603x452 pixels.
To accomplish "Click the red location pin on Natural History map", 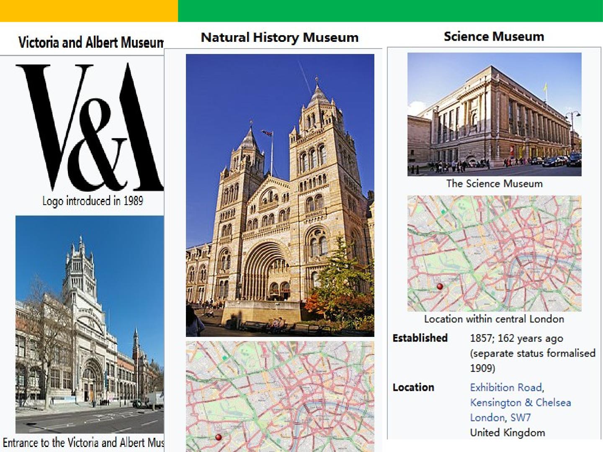I will pyautogui.click(x=218, y=437).
